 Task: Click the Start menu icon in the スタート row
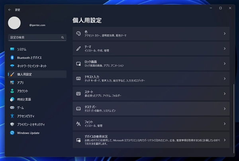78,94
